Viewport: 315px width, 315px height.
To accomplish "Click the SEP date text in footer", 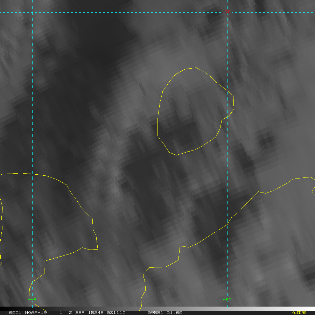I will pos(80,313).
